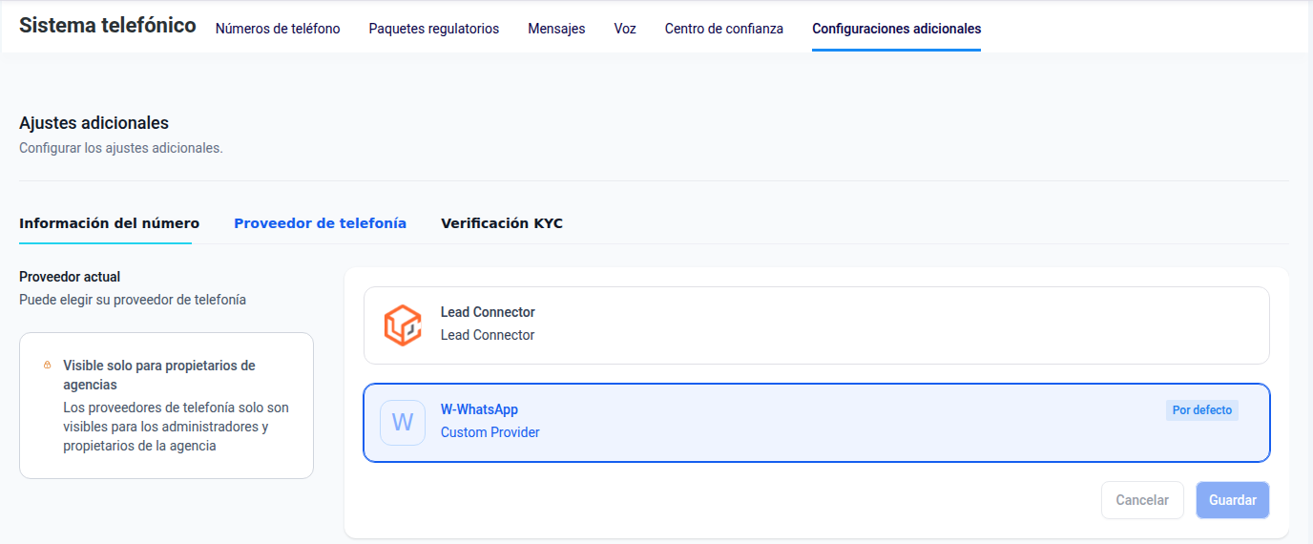Image resolution: width=1313 pixels, height=544 pixels.
Task: Click the lock icon beside Visible solo para propietarios
Action: tap(47, 366)
